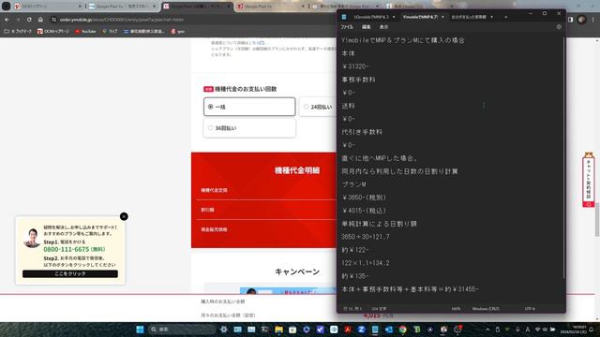Open the goo bookmark
Screen dimensions: 600x337
[x=177, y=31]
